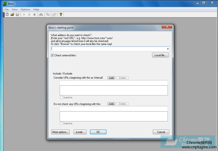
Task: Toggle Inactive checkbox under excluded URLs list
Action: 61,123
